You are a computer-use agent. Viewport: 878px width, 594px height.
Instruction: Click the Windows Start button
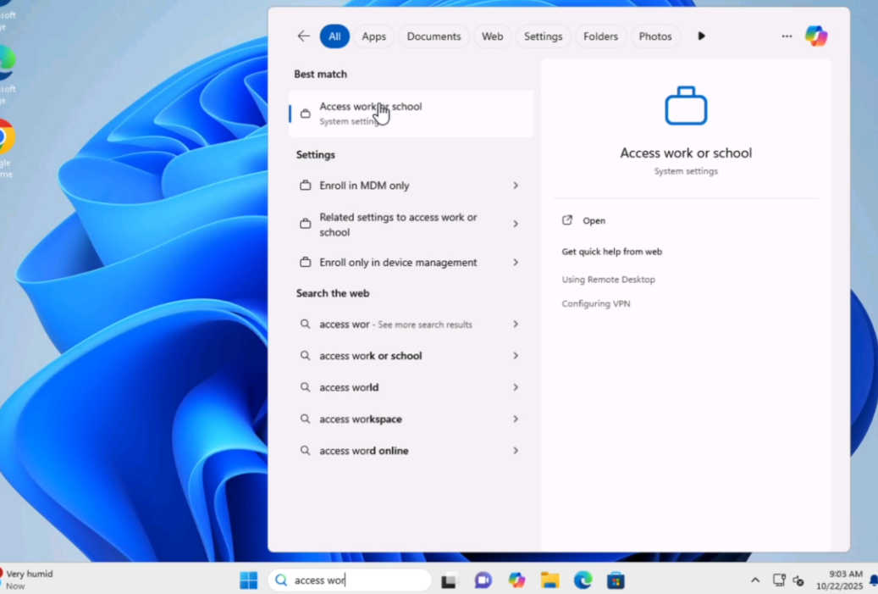pyautogui.click(x=248, y=580)
